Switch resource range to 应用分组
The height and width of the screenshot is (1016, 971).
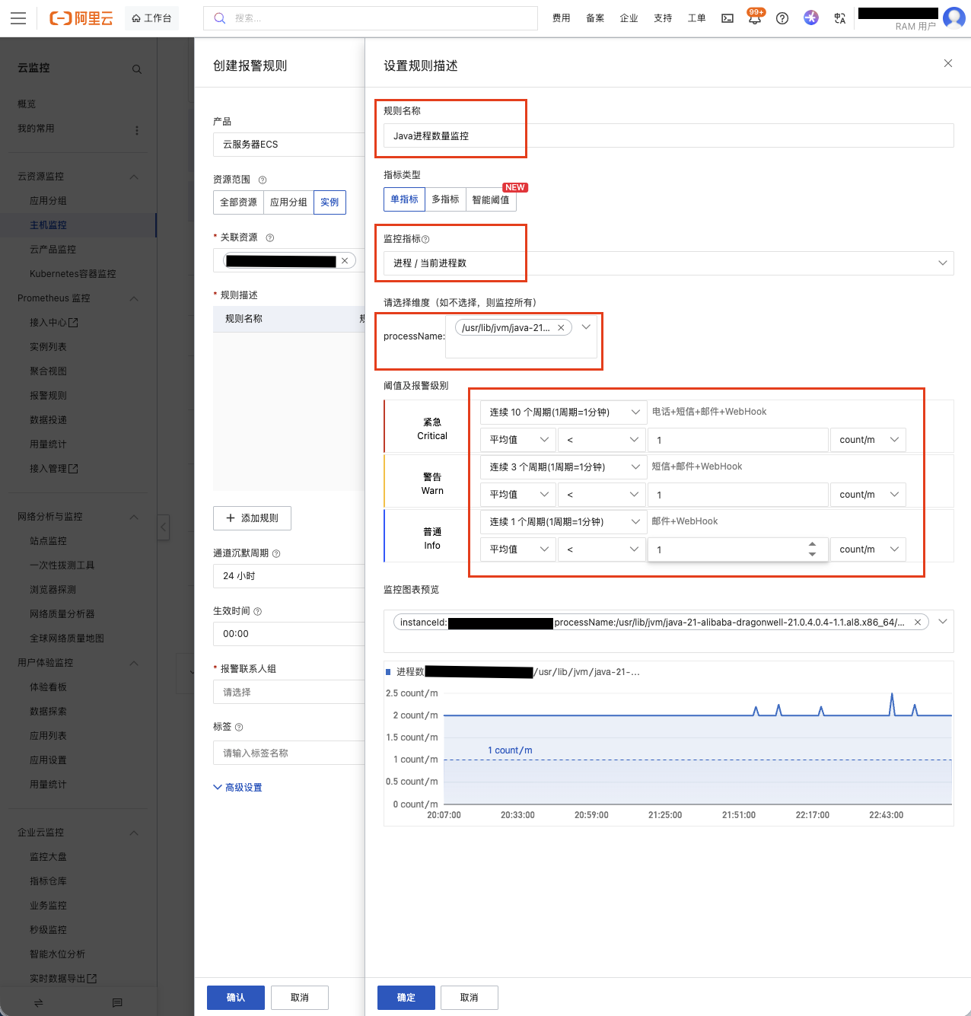(x=288, y=202)
